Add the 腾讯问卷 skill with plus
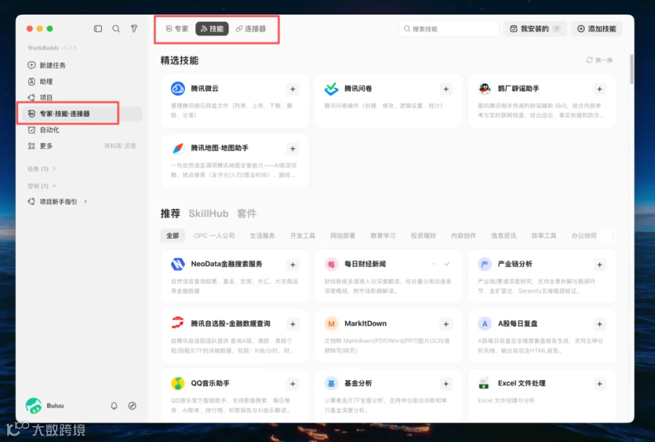The height and width of the screenshot is (442, 655). tap(446, 89)
